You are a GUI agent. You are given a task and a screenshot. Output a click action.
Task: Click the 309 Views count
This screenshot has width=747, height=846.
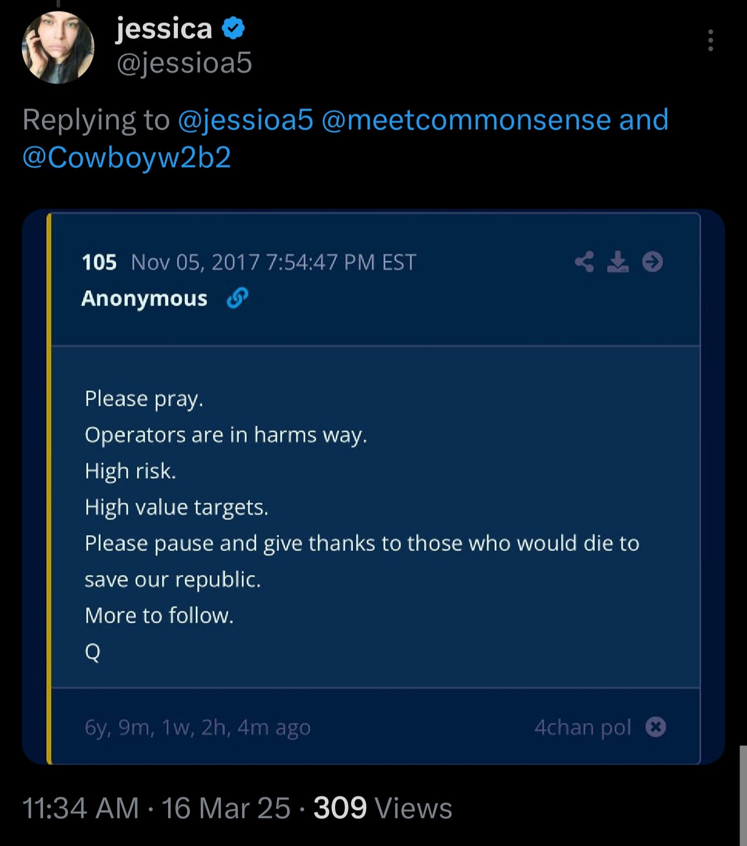tap(382, 808)
